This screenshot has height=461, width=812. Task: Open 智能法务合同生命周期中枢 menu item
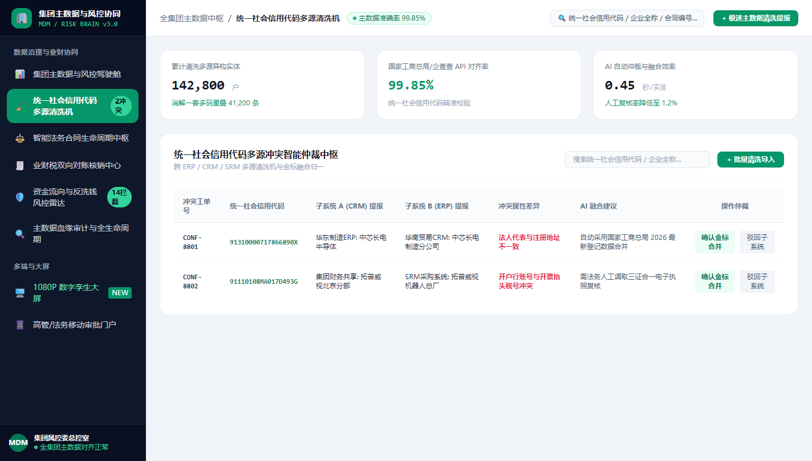pyautogui.click(x=73, y=138)
